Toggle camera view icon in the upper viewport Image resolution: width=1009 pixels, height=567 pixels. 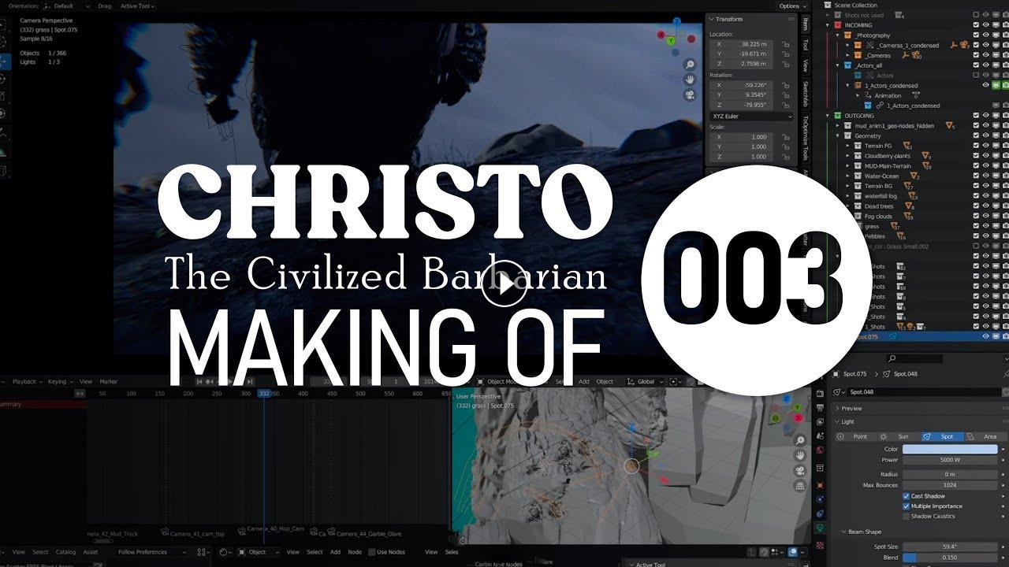click(690, 95)
